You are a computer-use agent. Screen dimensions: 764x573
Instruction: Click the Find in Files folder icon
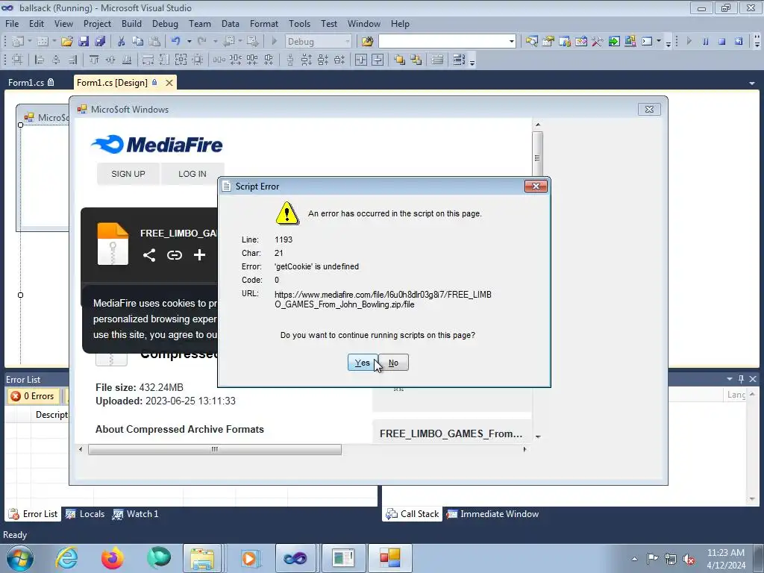pyautogui.click(x=367, y=42)
